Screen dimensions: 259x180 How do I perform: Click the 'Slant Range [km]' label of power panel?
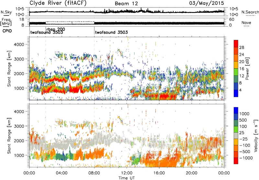(9, 69)
